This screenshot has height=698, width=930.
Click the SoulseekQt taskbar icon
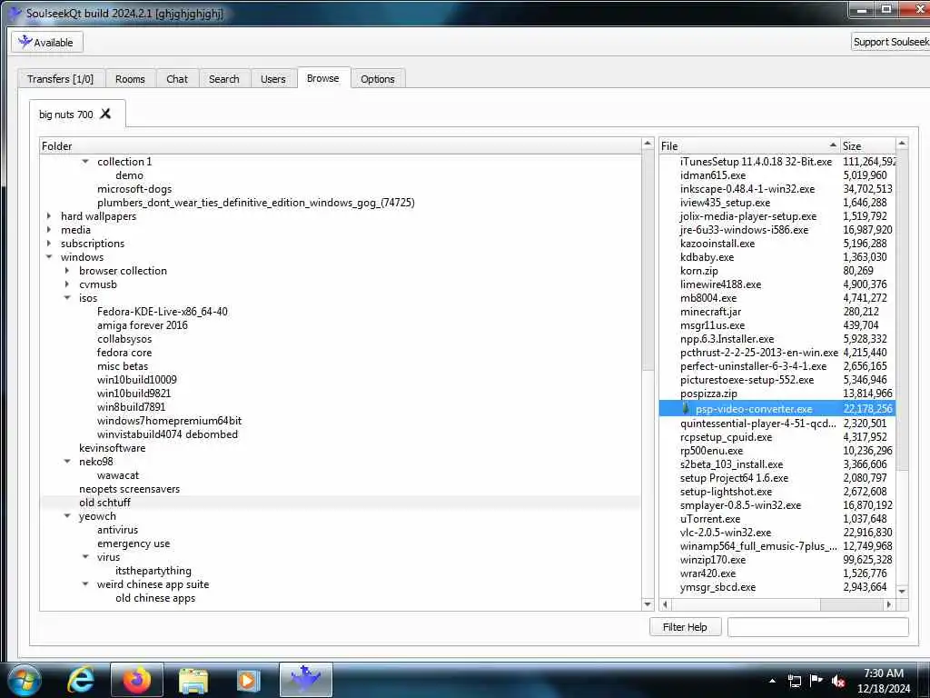coord(305,680)
